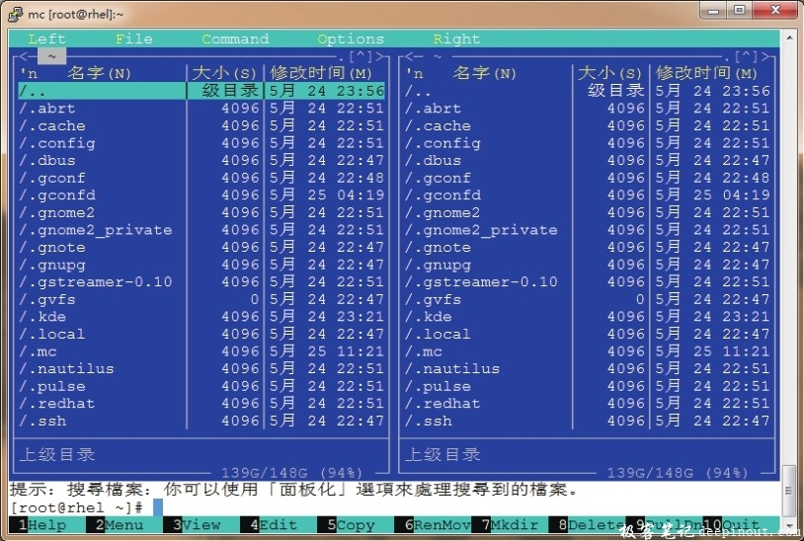Open right panel history list [^]
The height and width of the screenshot is (541, 804).
[x=747, y=56]
